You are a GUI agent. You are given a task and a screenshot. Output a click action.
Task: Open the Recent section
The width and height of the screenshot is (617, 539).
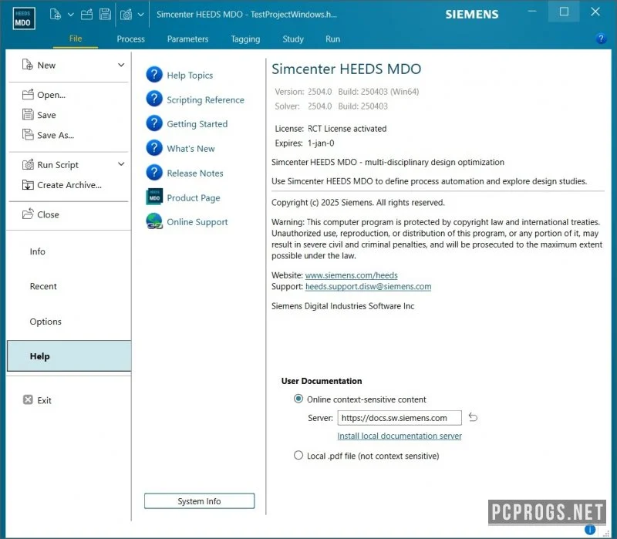click(x=43, y=286)
